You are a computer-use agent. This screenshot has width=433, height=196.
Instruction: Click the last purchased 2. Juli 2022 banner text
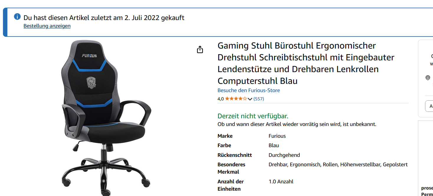click(x=104, y=18)
